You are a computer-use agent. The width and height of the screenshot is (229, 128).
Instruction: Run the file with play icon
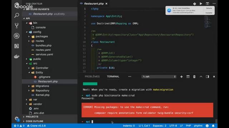click(201, 4)
